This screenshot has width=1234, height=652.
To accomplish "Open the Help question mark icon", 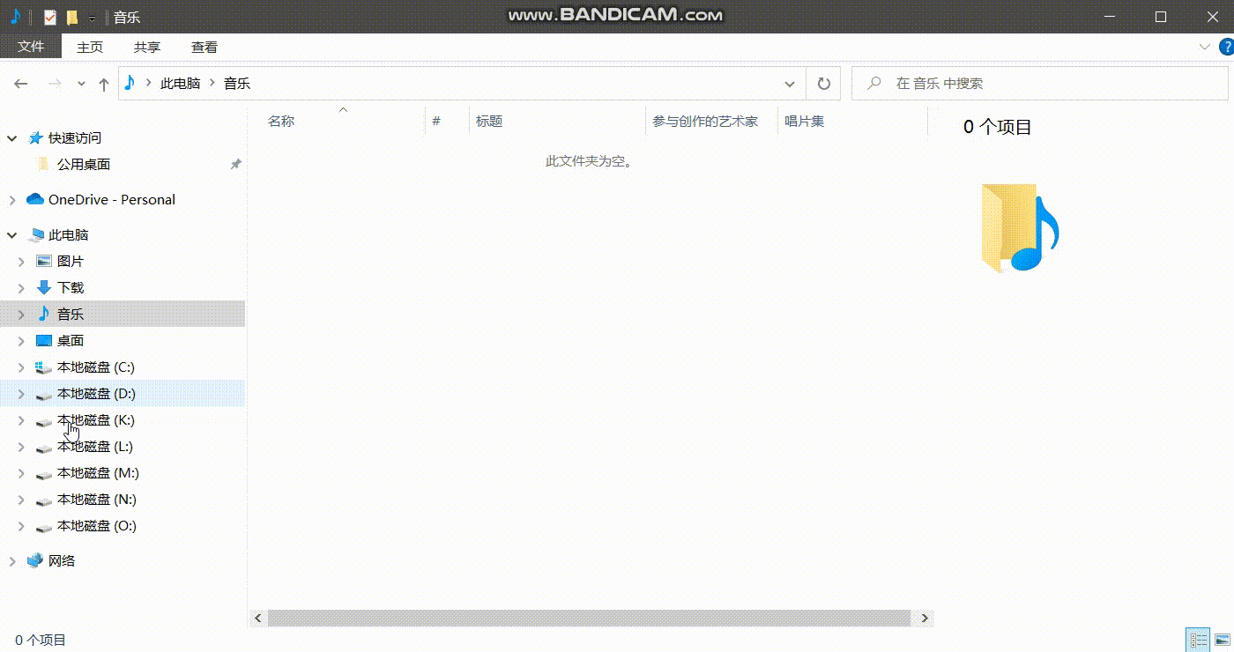I will 1225,47.
